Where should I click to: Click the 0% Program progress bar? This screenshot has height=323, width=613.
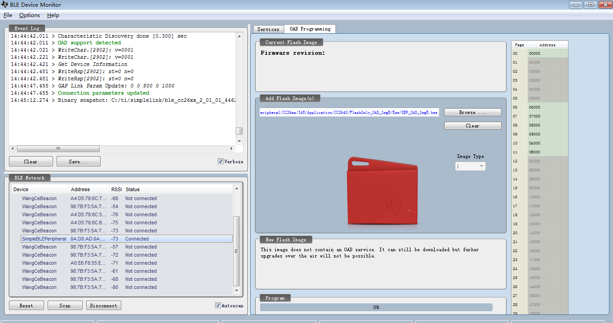click(x=376, y=307)
